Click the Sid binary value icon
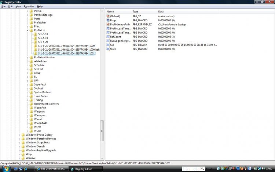 pyautogui.click(x=108, y=45)
